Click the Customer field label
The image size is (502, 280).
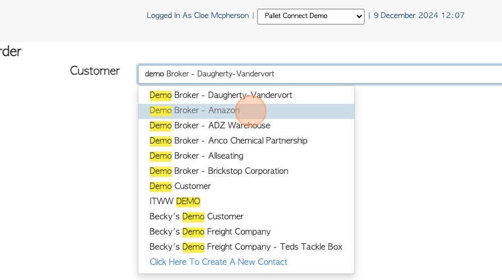(95, 71)
